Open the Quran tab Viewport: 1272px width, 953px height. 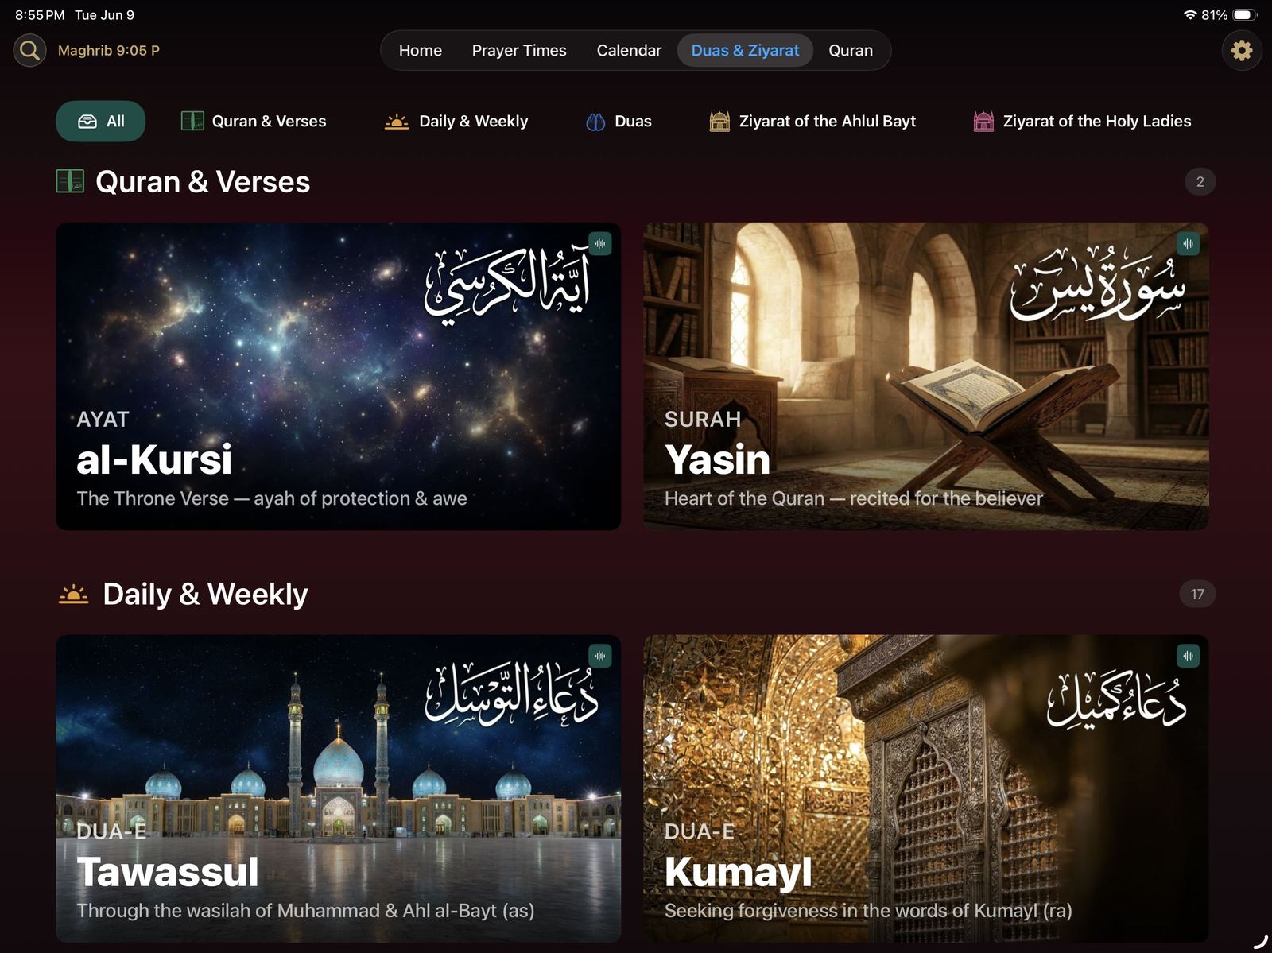click(x=851, y=50)
